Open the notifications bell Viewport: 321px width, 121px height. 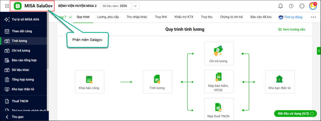[281, 6]
